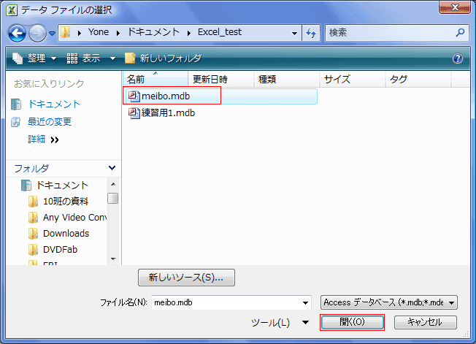Image resolution: width=476 pixels, height=344 pixels.
Task: Click the folder tree scrollbar thumb
Action: (x=113, y=198)
